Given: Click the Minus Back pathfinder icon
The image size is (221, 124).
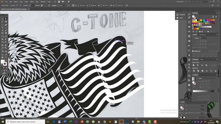Looking at the screenshot, I should pos(215,71).
